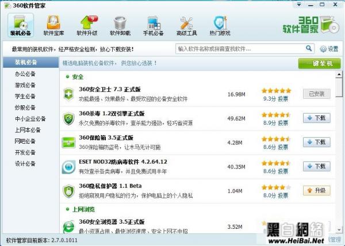Select the 手机必备 phone icon
Screen dimensions: 345x246
pos(153,25)
